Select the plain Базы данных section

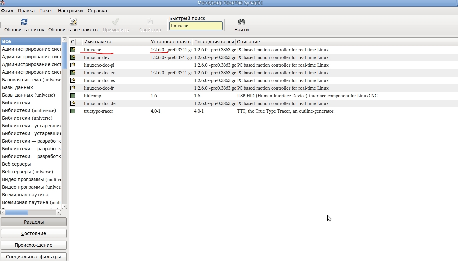(x=31, y=87)
